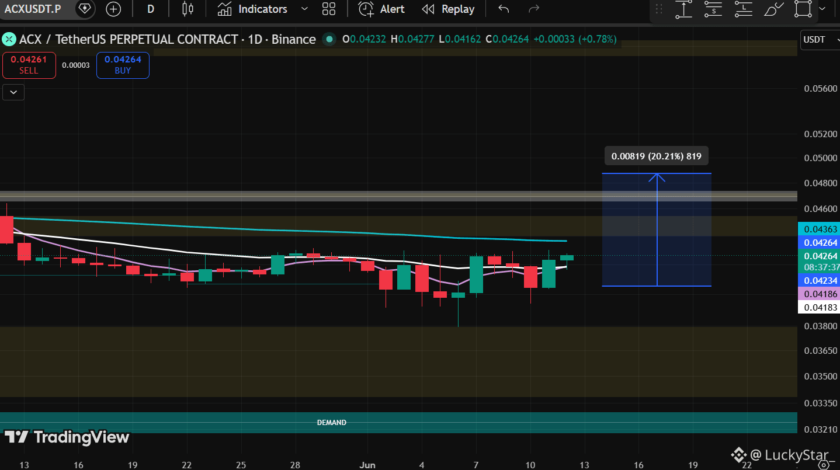Click the chart title 'ACX / TetherUS PERPETUAL CONTRACT'
Screen dimensions: 840x470
click(x=129, y=39)
